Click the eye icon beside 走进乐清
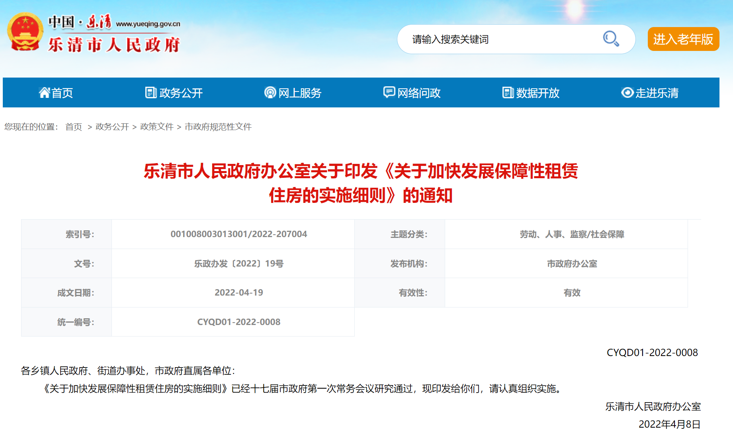Viewport: 733px width, 434px height. coord(627,93)
